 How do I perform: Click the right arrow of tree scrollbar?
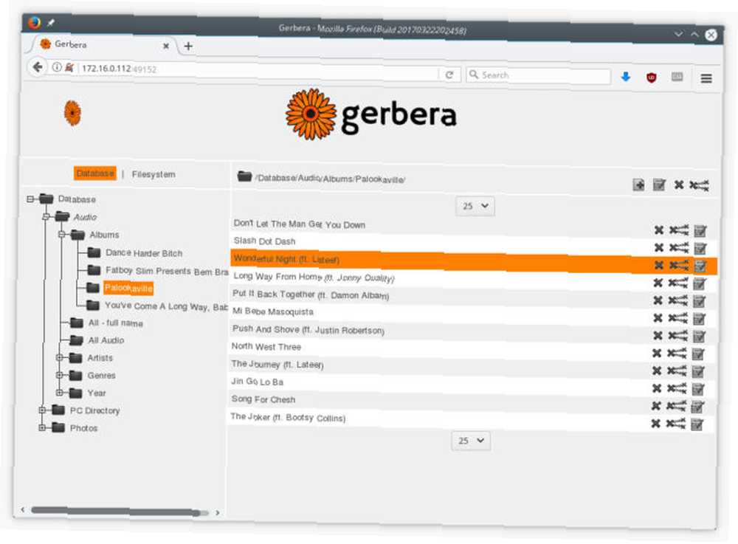(218, 512)
